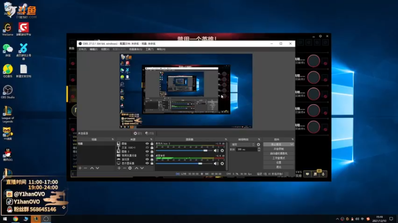Viewport: 398px width, 223px height.
Task: Click the 开始录制 start recording button
Action: pyautogui.click(x=279, y=149)
